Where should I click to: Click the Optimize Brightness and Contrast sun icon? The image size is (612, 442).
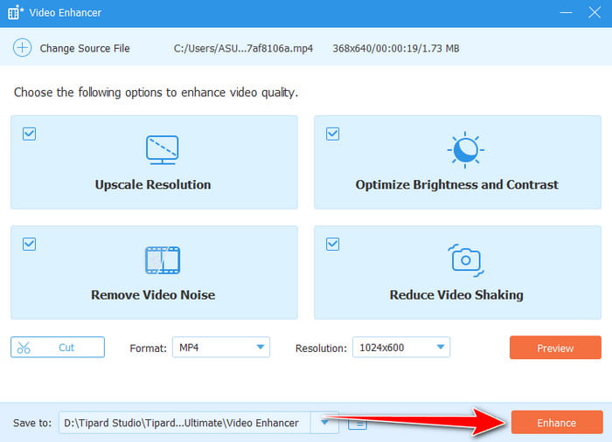pos(463,150)
